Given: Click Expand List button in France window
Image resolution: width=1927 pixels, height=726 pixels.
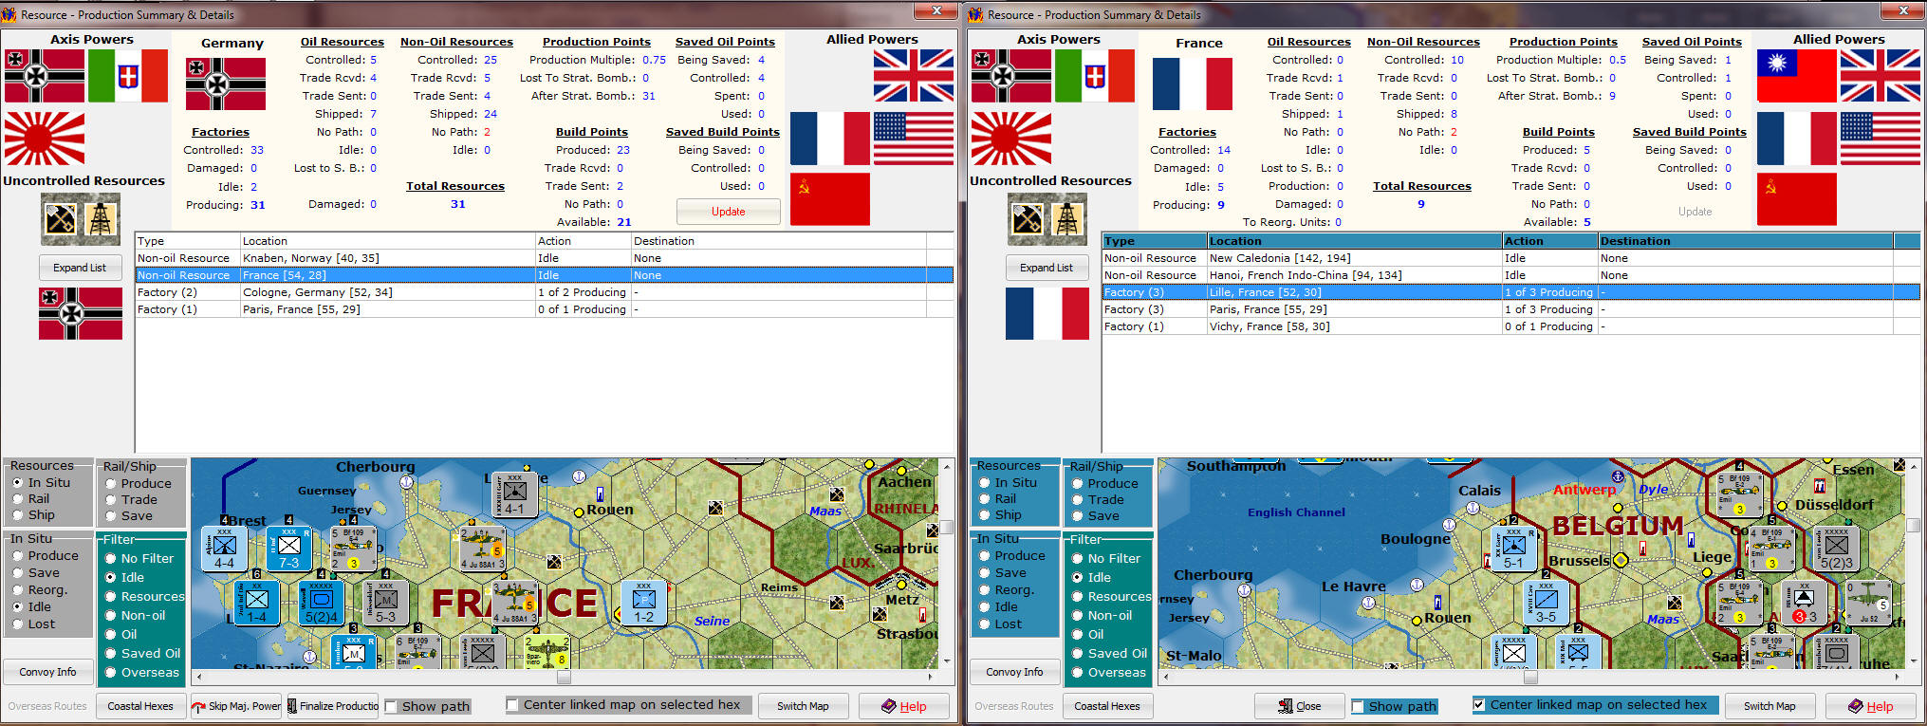Looking at the screenshot, I should (x=1047, y=268).
